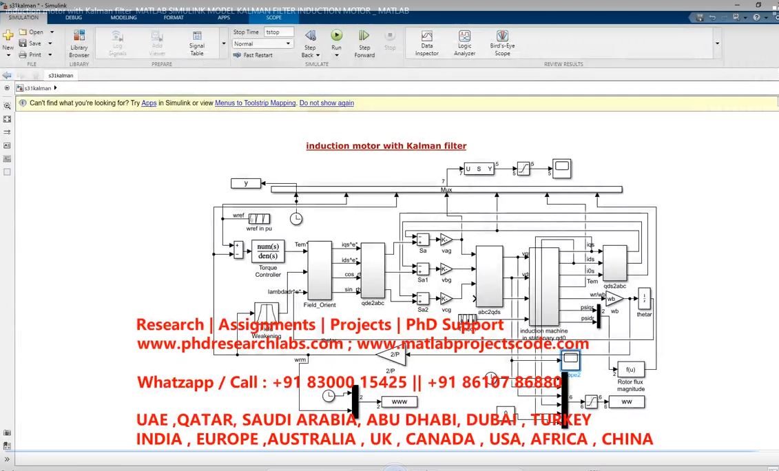779x471 pixels.
Task: Expand the Review Results gallery arrow
Action: pos(717,43)
